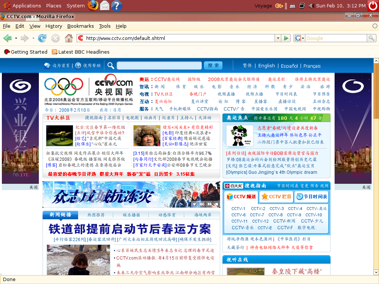Open the Getting Started bookmark
The height and width of the screenshot is (284, 379).
pos(26,52)
